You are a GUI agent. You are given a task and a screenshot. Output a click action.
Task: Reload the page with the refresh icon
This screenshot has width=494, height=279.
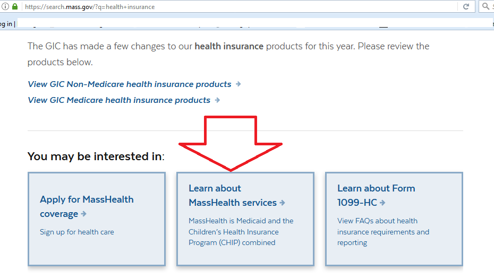point(466,7)
